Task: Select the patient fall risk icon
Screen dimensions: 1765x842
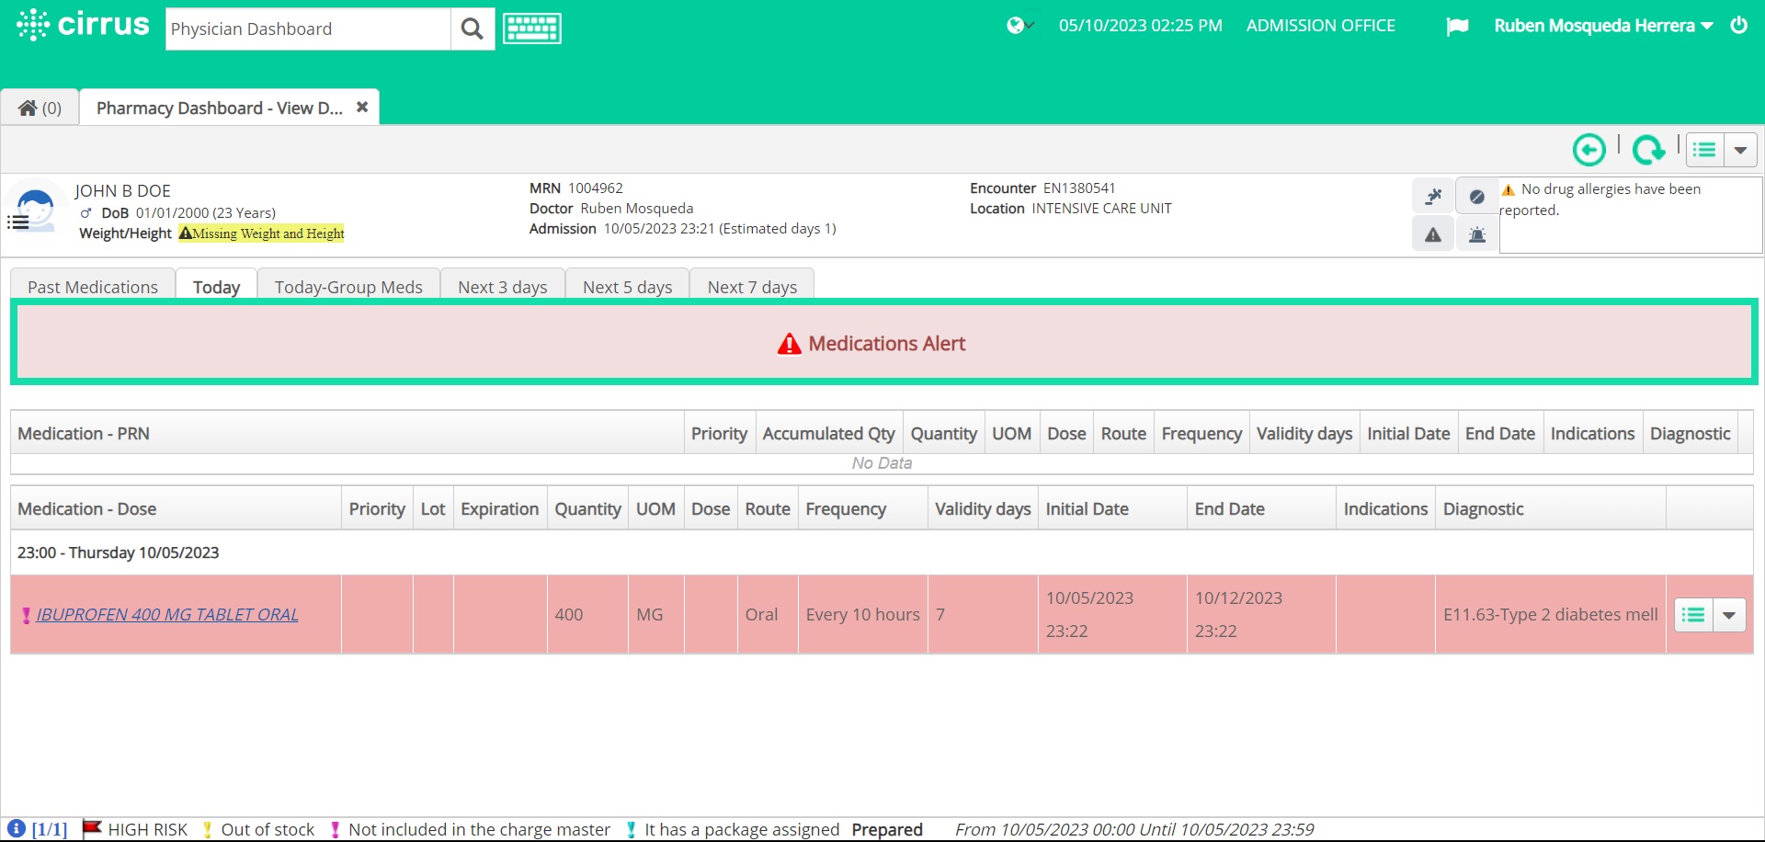Action: [1434, 196]
